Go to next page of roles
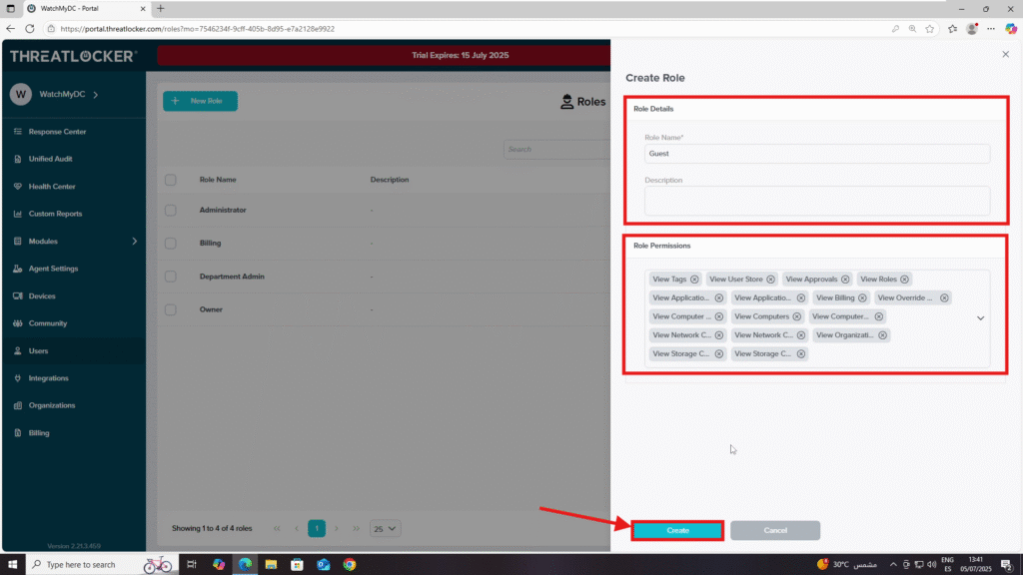The height and width of the screenshot is (575, 1023). point(337,529)
